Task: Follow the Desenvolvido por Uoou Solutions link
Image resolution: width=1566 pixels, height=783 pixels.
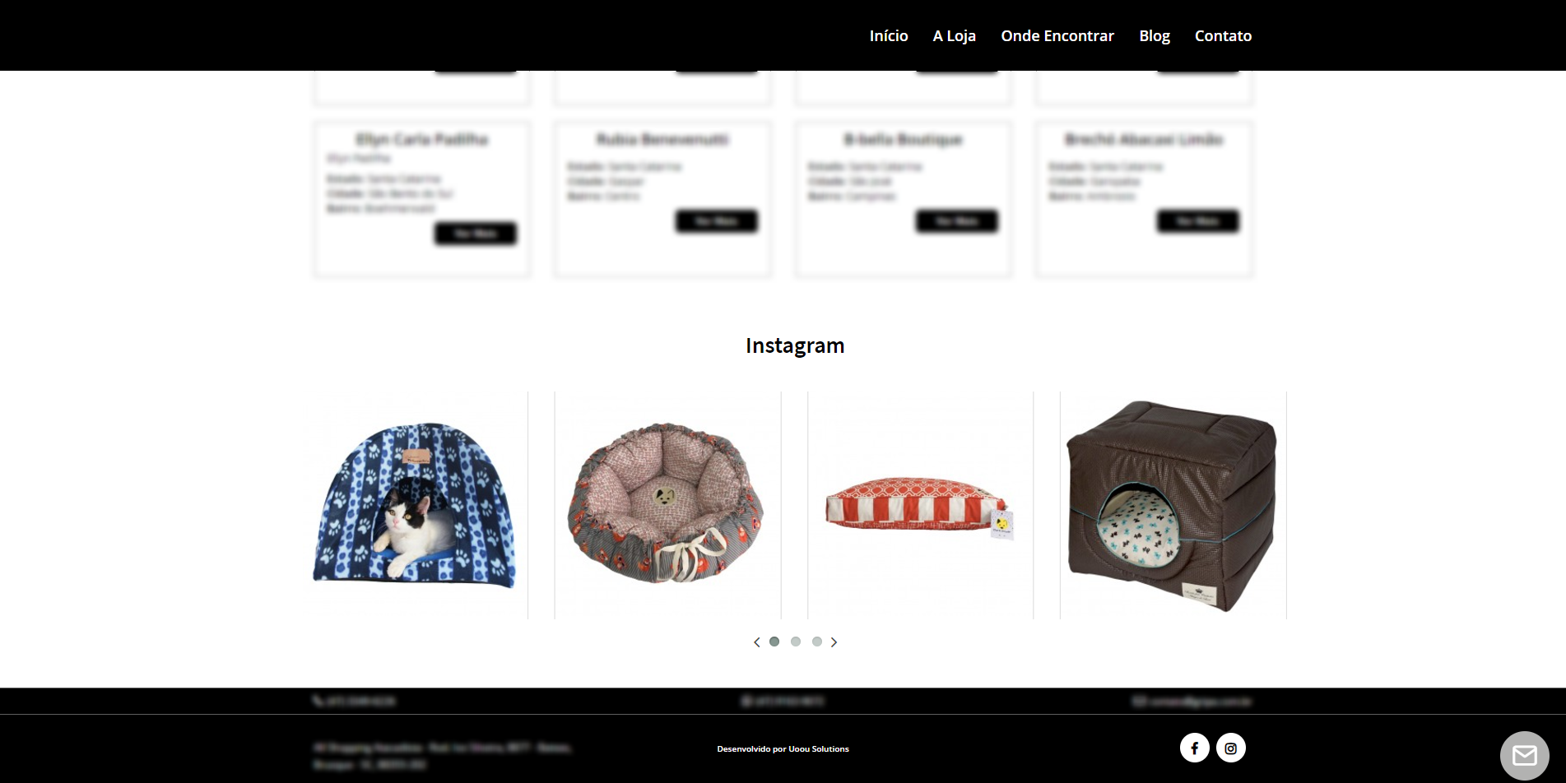Action: click(x=783, y=748)
